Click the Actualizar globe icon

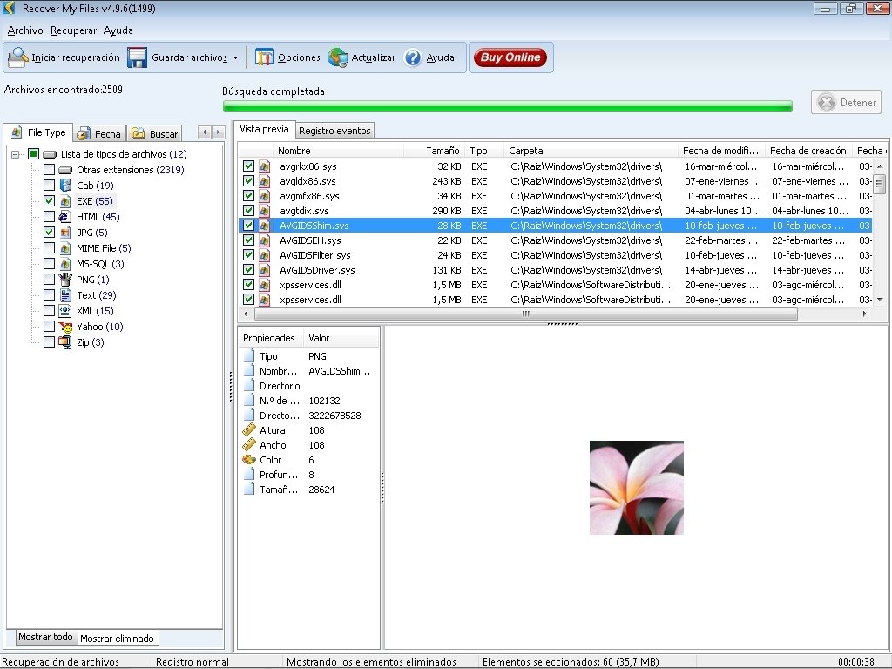click(338, 57)
